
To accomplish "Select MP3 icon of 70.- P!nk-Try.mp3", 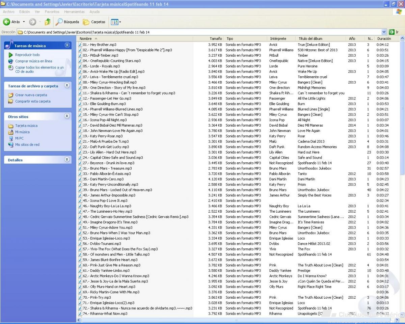I will 80,298.
